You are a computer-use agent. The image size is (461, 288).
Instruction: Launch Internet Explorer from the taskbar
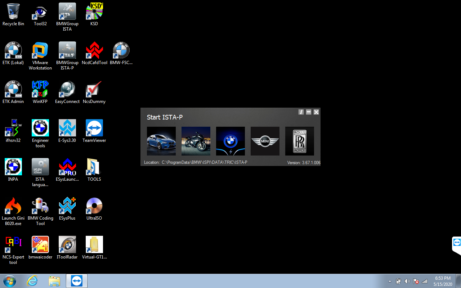pos(32,281)
